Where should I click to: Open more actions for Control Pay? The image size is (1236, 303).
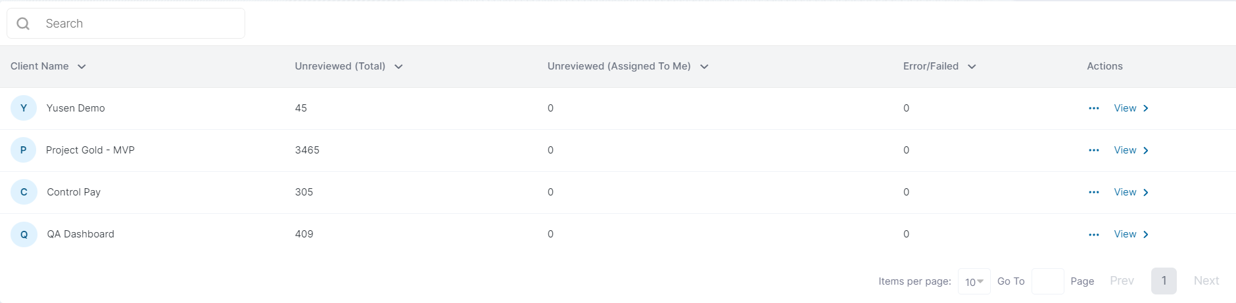(1093, 192)
